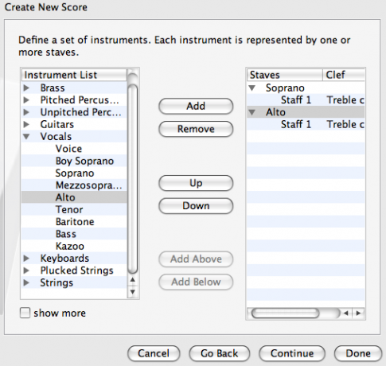
Task: Enable the show more checkbox
Action: pos(25,313)
